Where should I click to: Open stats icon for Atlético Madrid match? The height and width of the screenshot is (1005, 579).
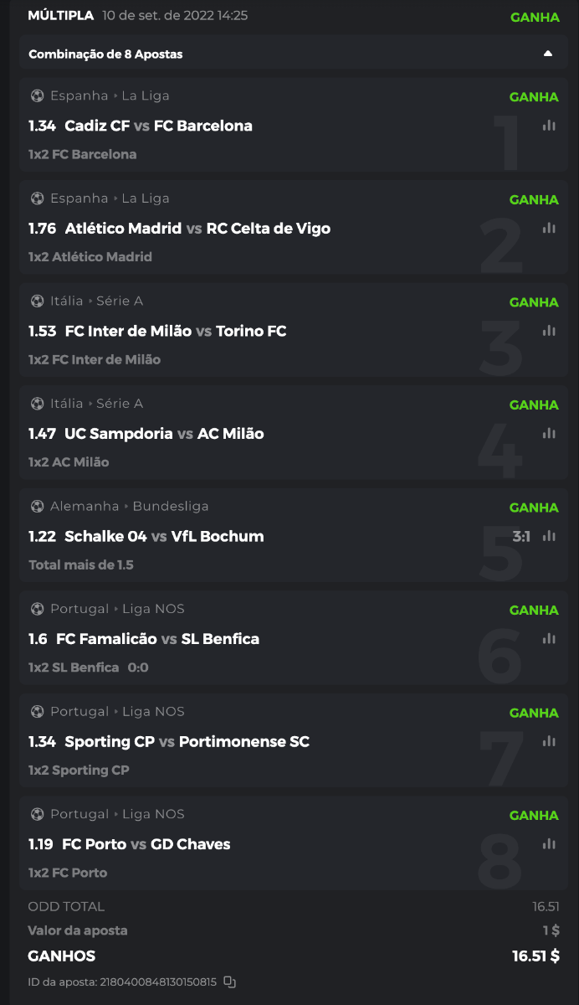(549, 228)
